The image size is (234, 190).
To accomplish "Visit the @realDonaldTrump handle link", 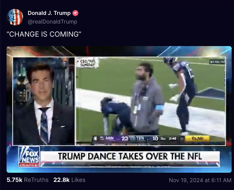I will coord(52,22).
